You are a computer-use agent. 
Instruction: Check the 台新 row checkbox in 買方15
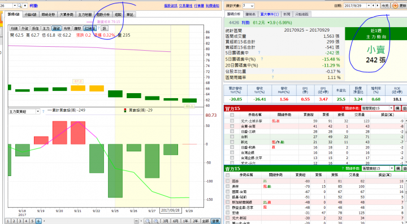click(232, 137)
